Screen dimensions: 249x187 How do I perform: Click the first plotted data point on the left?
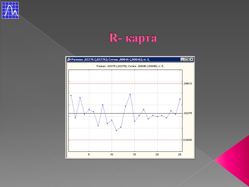point(70,95)
